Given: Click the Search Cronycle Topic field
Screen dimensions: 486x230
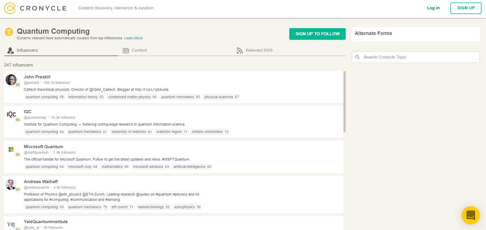Looking at the screenshot, I should [x=416, y=57].
